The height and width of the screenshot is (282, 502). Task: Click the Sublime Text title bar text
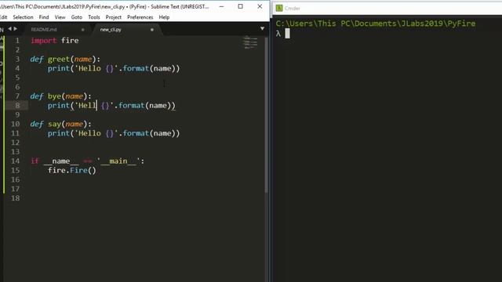click(x=104, y=6)
